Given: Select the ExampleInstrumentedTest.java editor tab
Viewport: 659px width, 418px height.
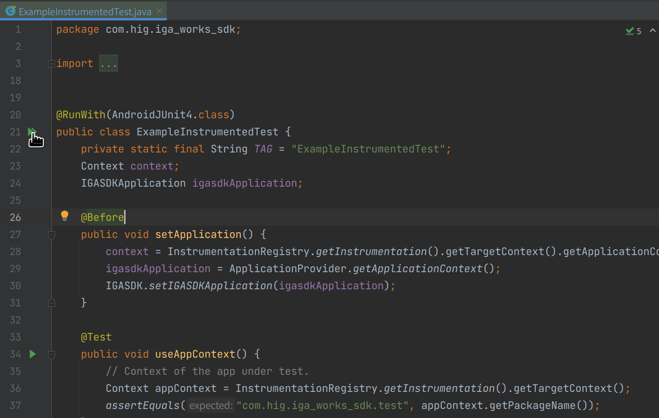Looking at the screenshot, I should pyautogui.click(x=83, y=11).
